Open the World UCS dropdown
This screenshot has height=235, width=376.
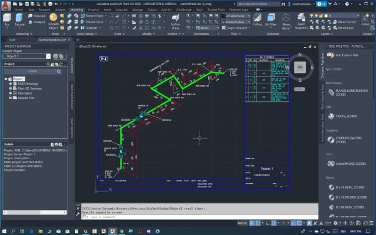pyautogui.click(x=207, y=28)
